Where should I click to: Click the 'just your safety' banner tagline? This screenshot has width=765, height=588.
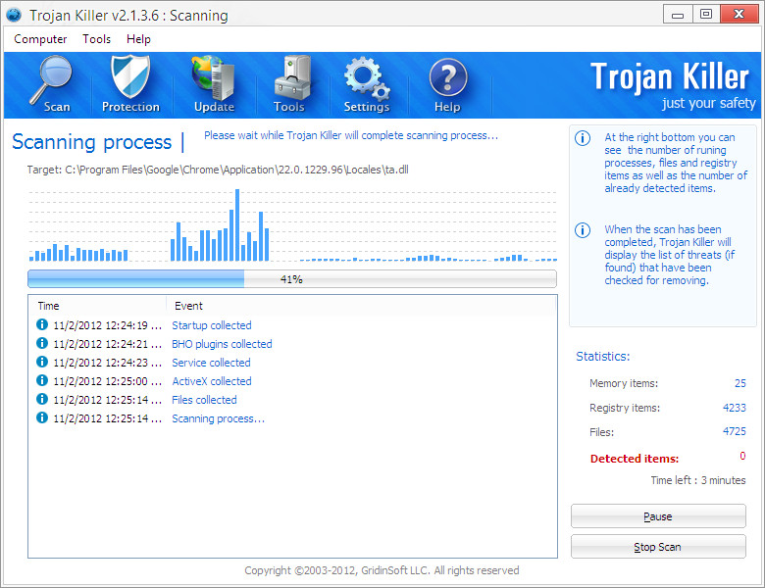[x=708, y=103]
